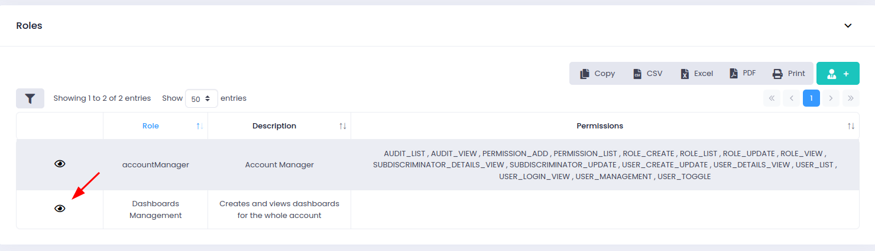
Task: Go to the previous page
Action: pos(791,98)
